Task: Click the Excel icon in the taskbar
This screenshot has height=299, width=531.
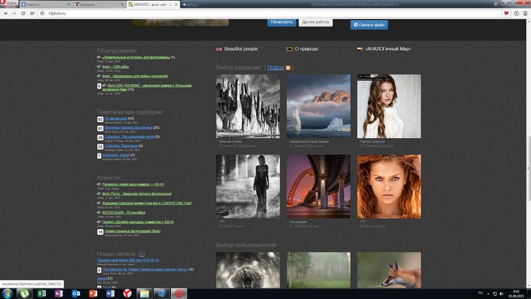Action: pos(41,293)
